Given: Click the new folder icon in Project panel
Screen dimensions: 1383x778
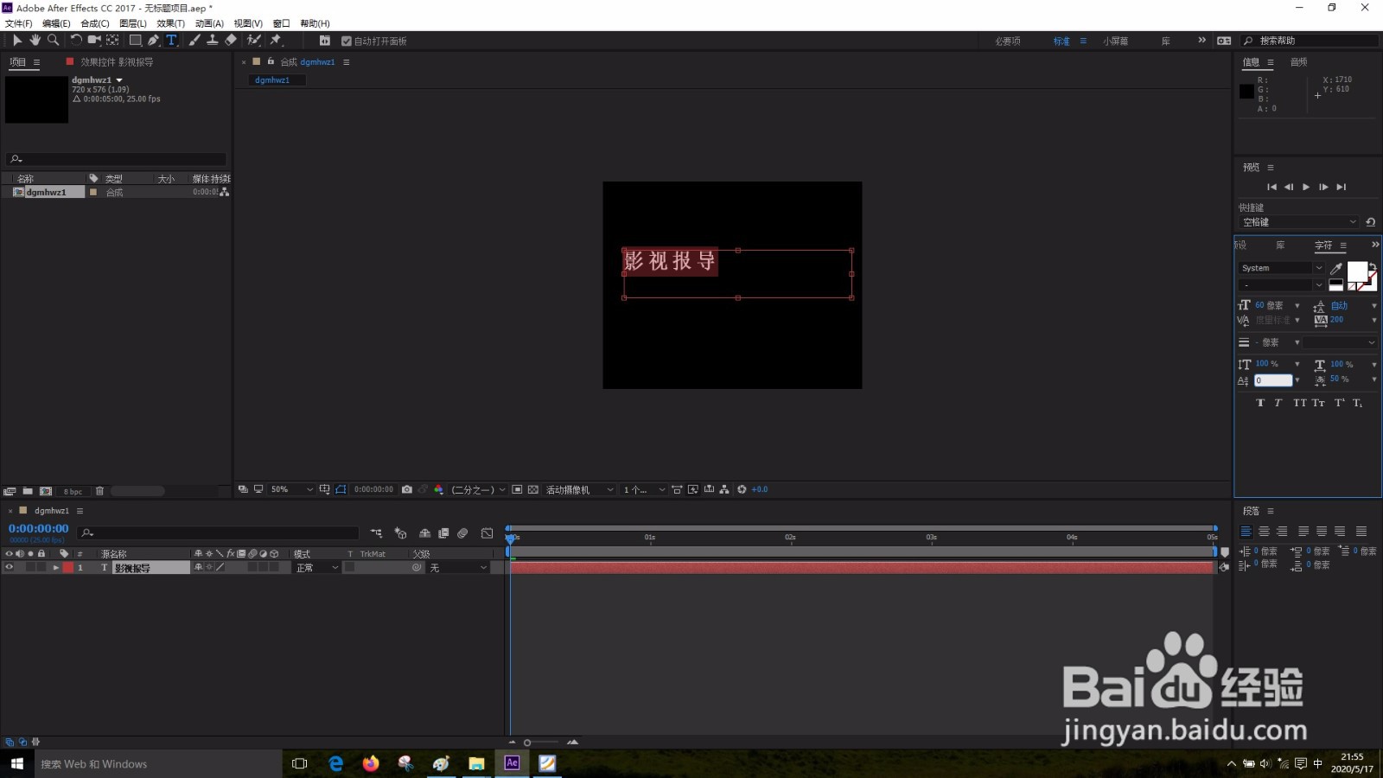Looking at the screenshot, I should (28, 491).
